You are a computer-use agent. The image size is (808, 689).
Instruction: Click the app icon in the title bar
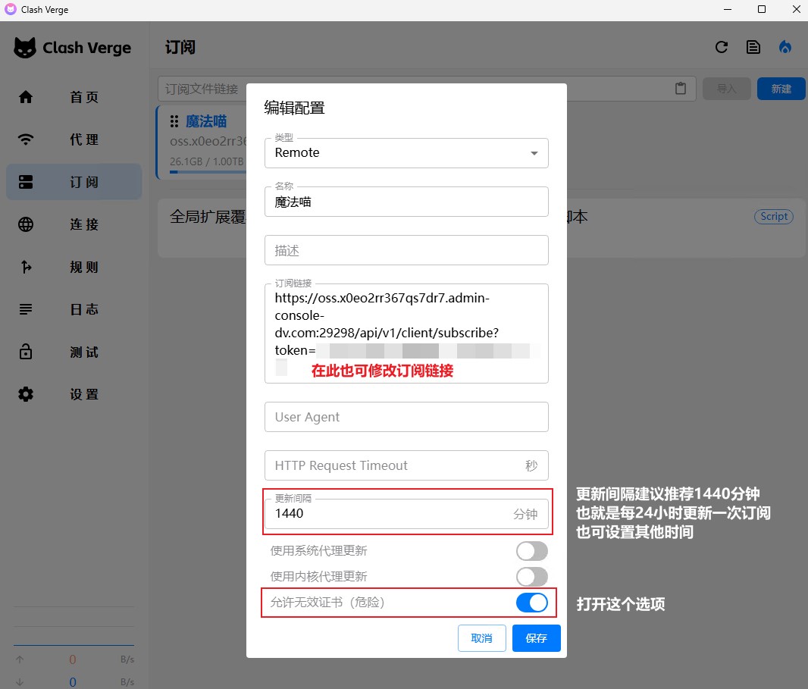11,9
